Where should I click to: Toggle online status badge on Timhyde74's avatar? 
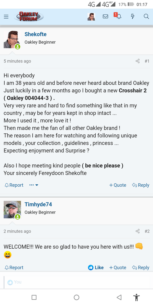(17, 216)
